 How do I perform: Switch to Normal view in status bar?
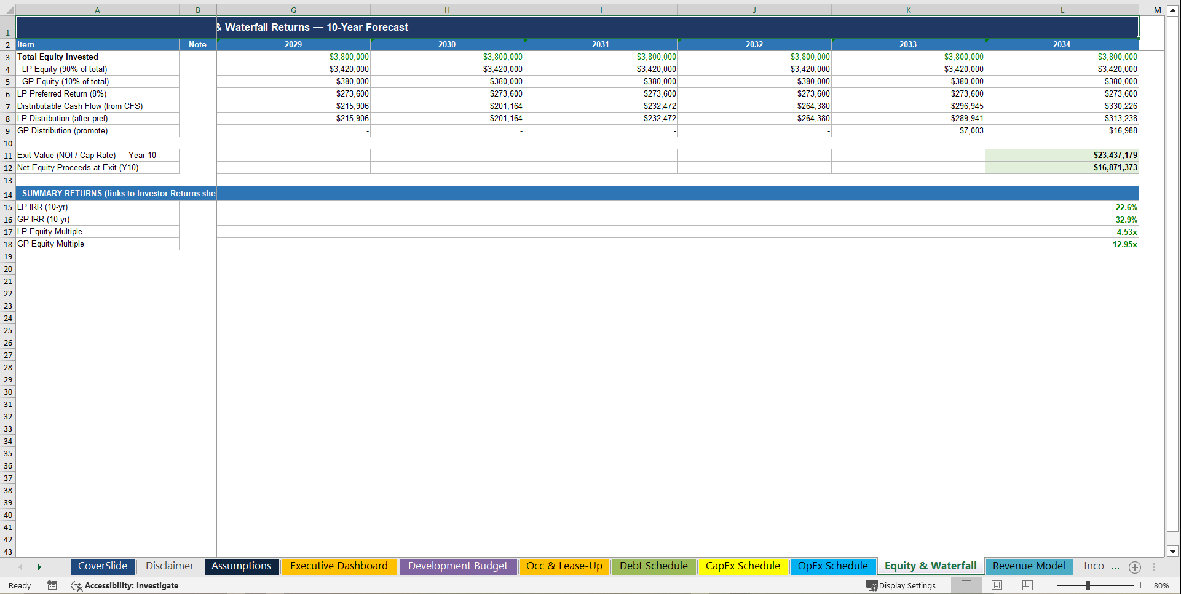(966, 585)
